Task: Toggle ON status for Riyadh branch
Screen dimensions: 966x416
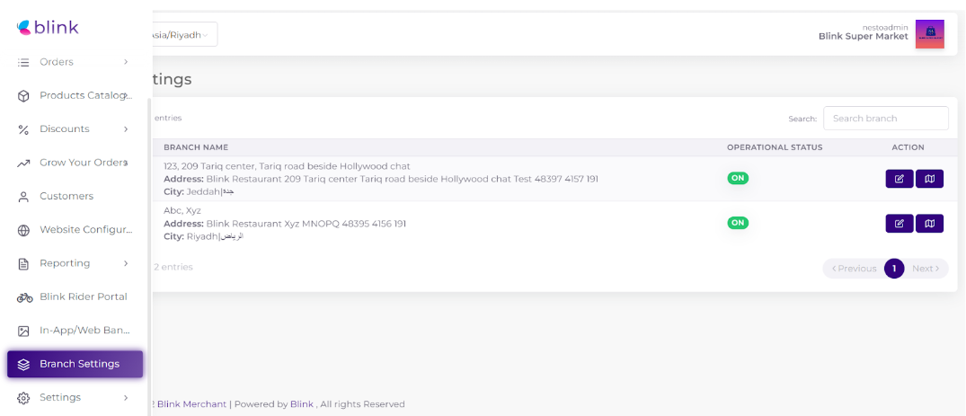Action: [x=737, y=223]
